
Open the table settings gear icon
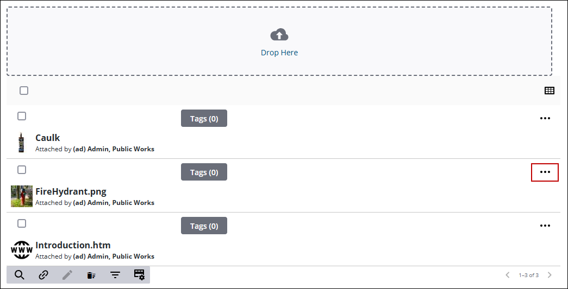point(140,274)
